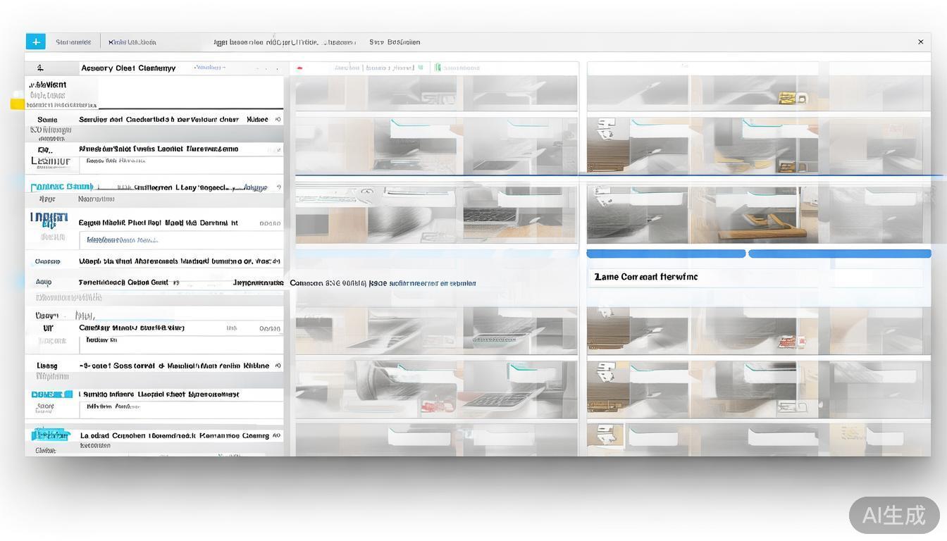Open the blue dropdown link in list header

coord(209,68)
